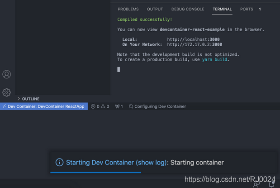The height and width of the screenshot is (188, 280).
Task: Switch to the PROBLEMS tab
Action: point(128,9)
